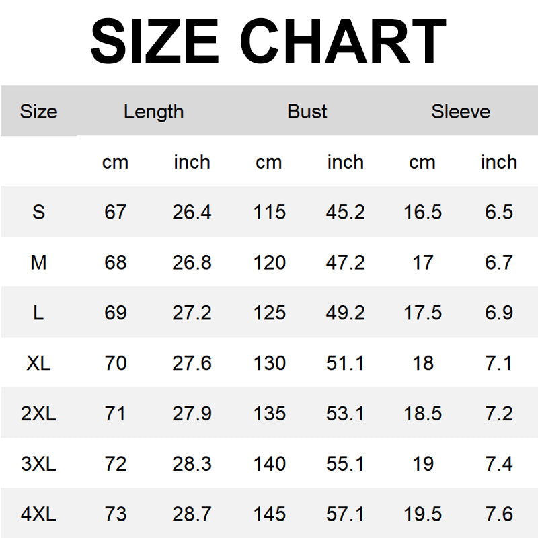Click the L size row label

coord(38,313)
